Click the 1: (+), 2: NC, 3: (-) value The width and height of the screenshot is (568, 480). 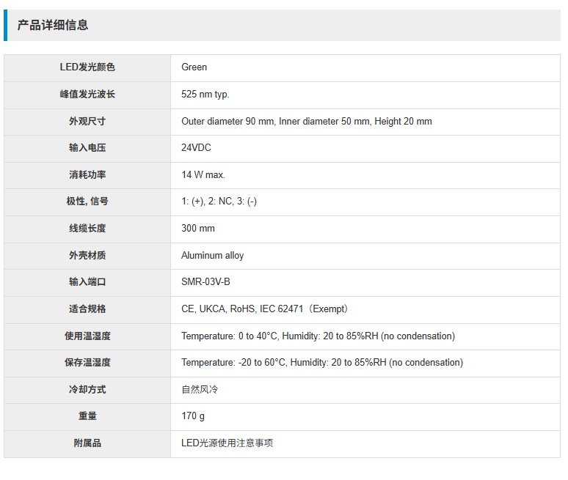[219, 202]
